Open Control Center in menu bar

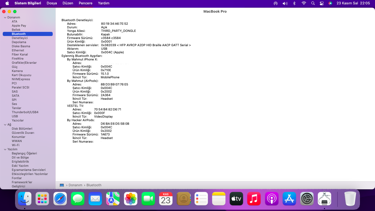point(322,3)
